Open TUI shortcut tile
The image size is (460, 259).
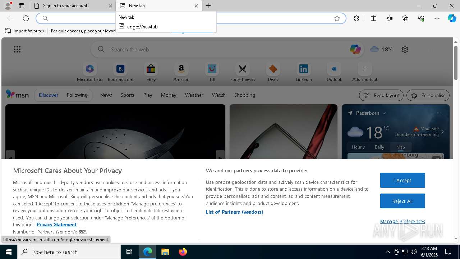(x=212, y=72)
